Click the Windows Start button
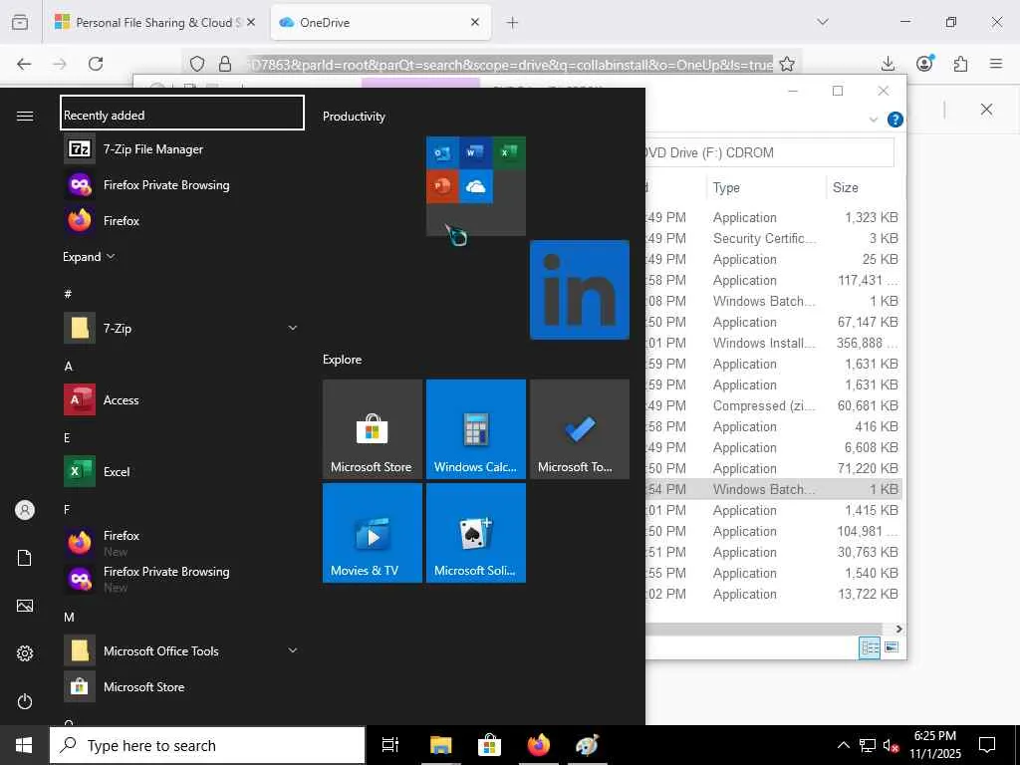The height and width of the screenshot is (765, 1020). click(x=24, y=745)
